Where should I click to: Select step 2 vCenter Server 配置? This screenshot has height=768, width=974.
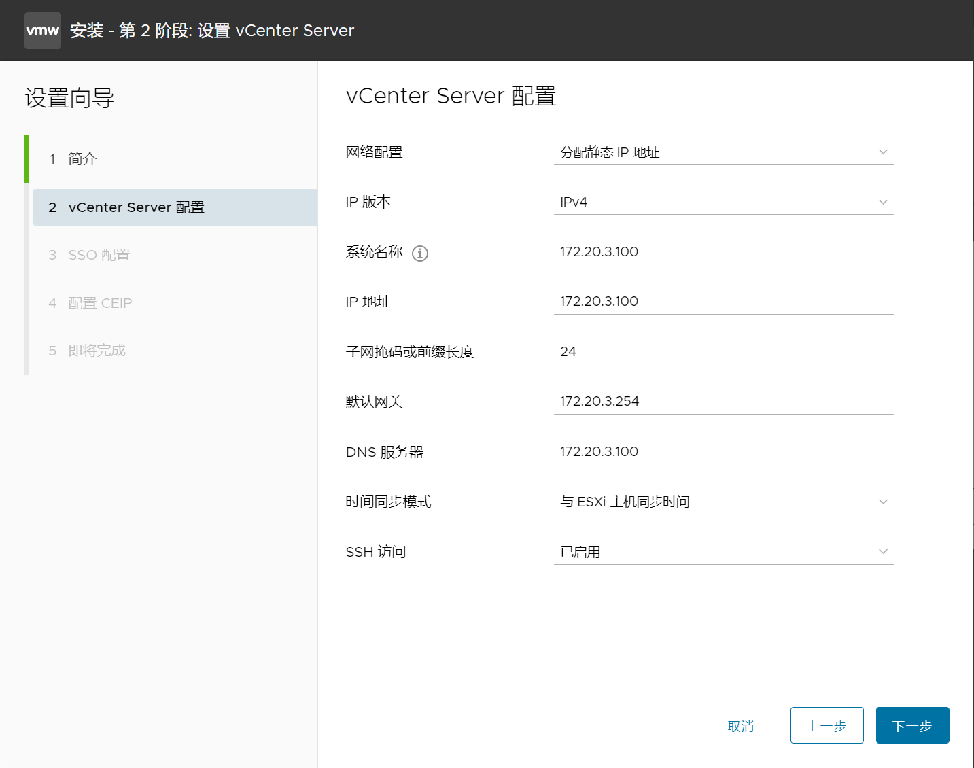pyautogui.click(x=175, y=207)
